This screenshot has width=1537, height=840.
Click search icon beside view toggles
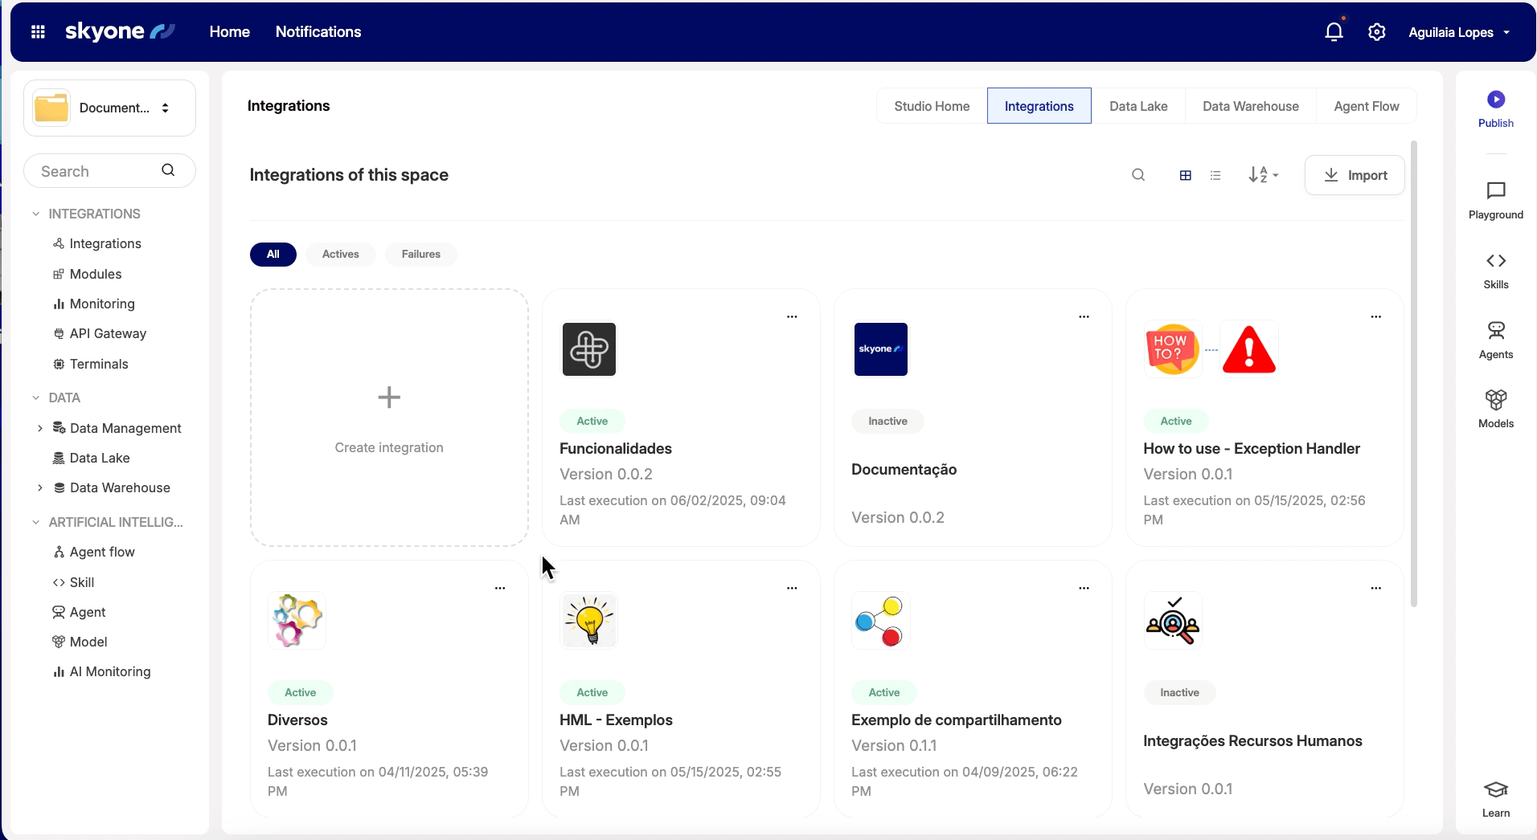tap(1138, 175)
